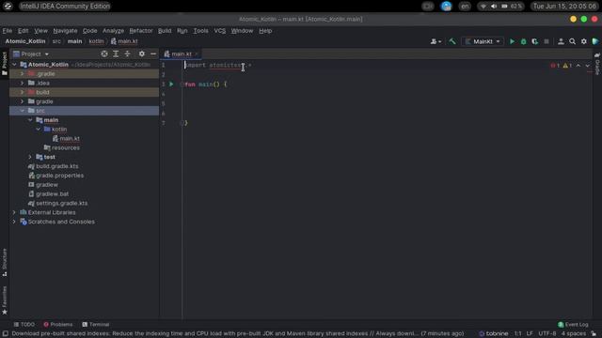Click the Stop process icon
The image size is (602, 338).
547,41
